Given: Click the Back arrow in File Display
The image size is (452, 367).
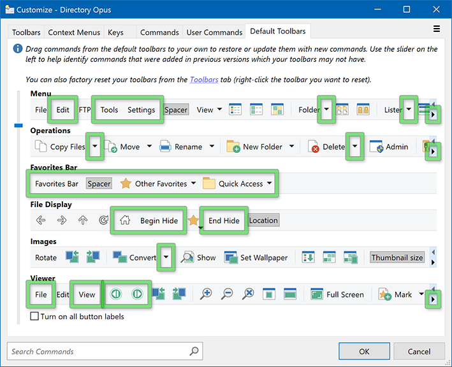Looking at the screenshot, I should click(x=41, y=220).
